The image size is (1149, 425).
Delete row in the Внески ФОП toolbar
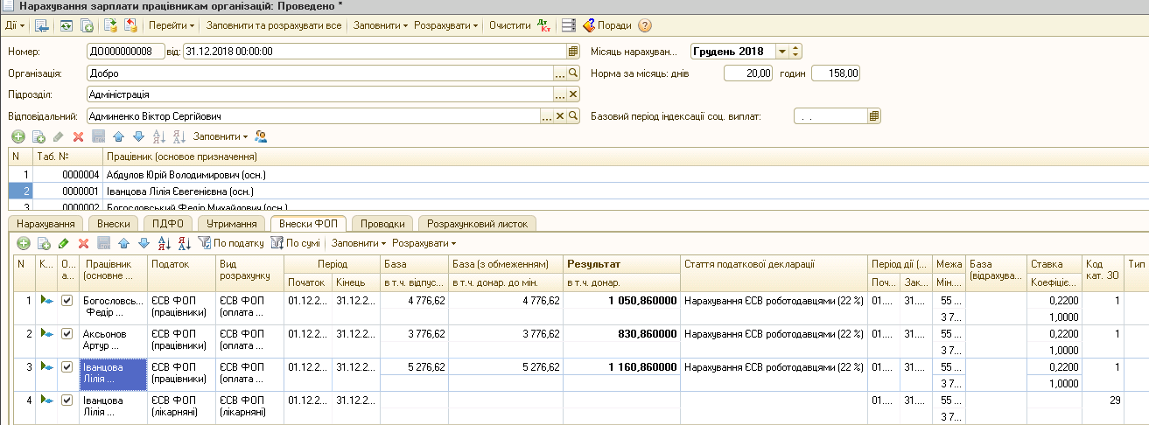84,242
